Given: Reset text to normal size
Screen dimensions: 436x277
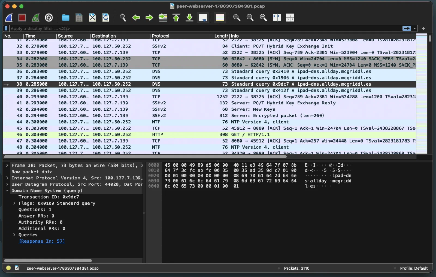Looking at the screenshot, I should click(263, 18).
